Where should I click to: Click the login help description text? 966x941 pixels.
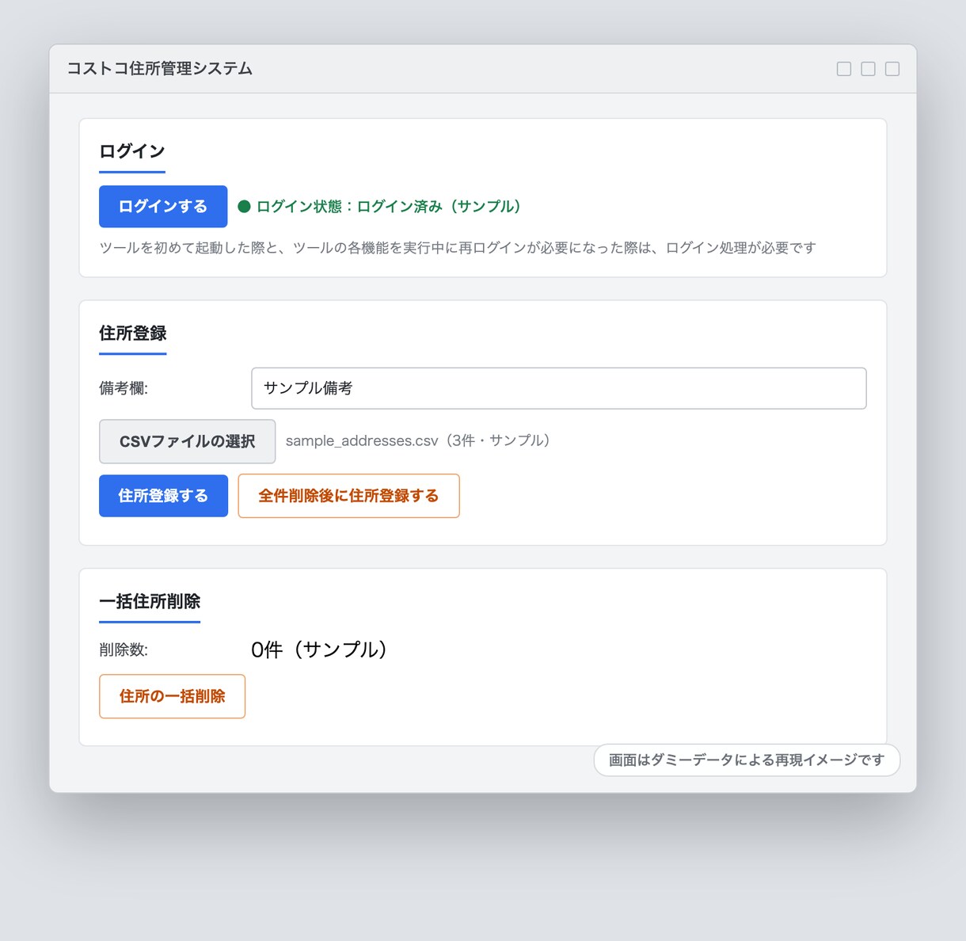point(458,248)
